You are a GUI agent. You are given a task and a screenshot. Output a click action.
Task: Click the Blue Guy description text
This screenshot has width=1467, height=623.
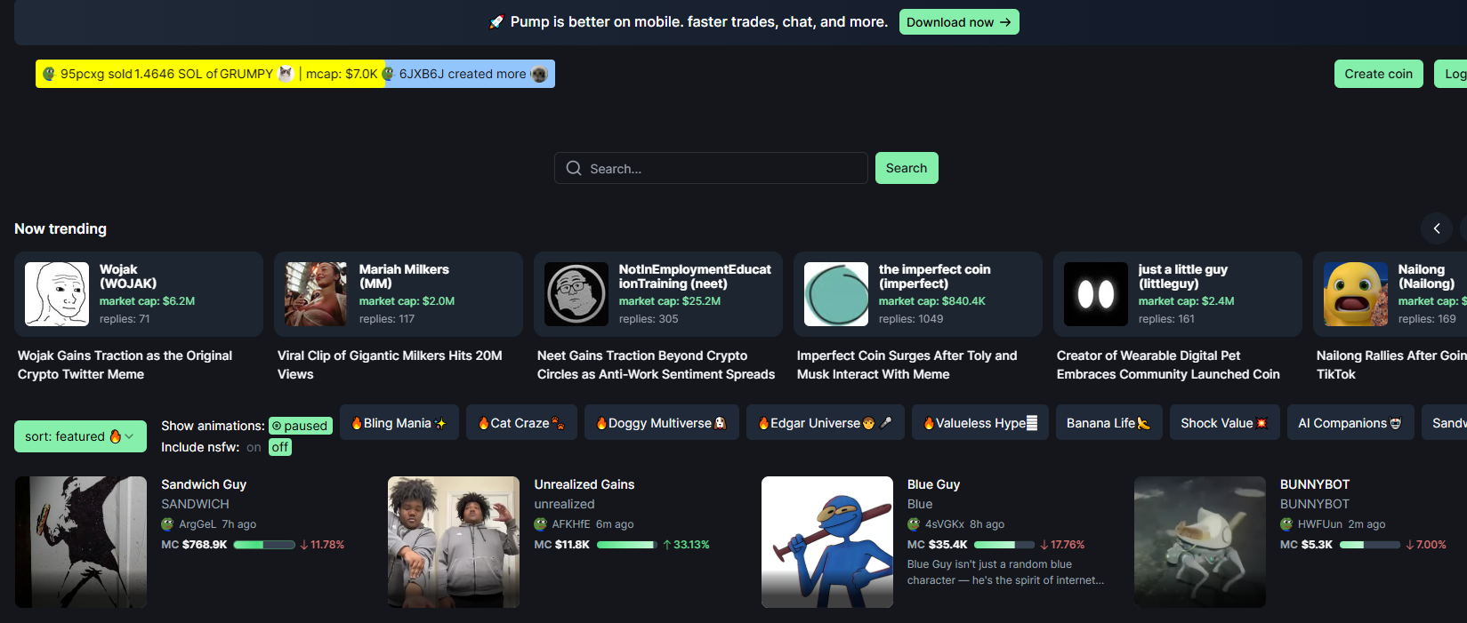(1005, 572)
